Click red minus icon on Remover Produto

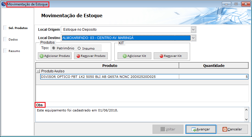point(78,56)
